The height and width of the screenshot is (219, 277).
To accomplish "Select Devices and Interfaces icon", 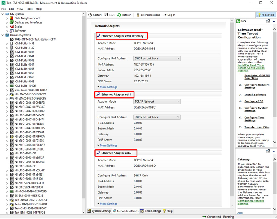I will tap(11, 22).
